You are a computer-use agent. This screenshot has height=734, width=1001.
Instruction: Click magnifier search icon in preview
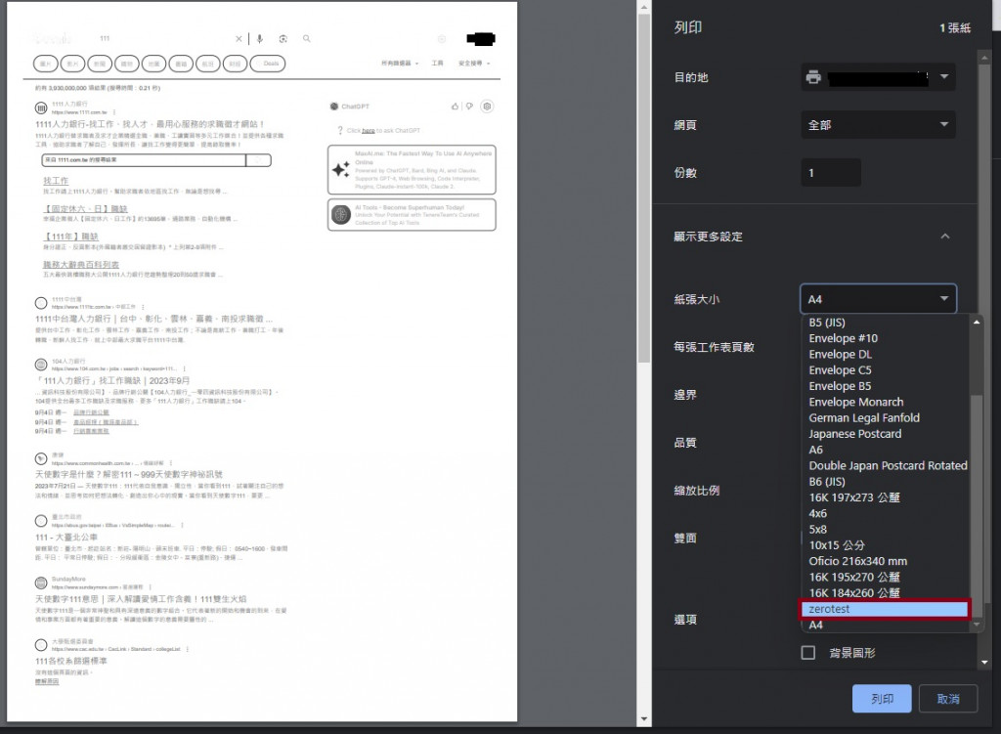tap(306, 39)
